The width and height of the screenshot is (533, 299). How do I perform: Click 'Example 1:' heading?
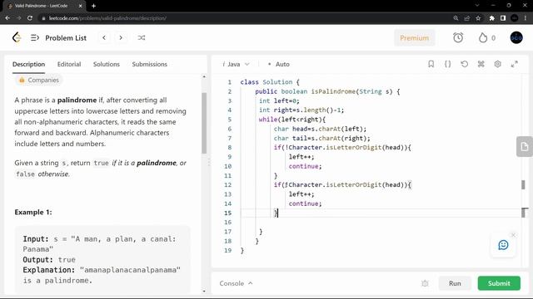tap(33, 213)
